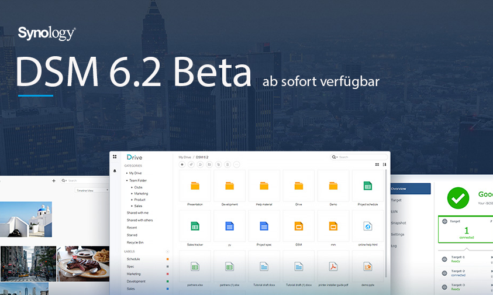Open the Santorini church photo thumbnail
This screenshot has width=493, height=295.
coord(26,219)
